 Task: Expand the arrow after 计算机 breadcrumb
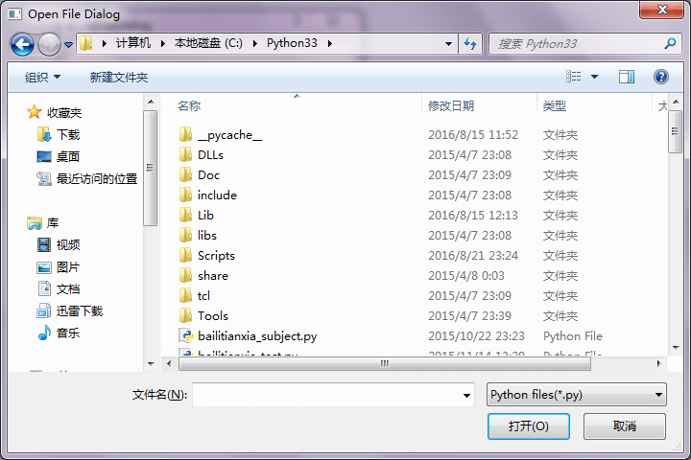click(x=162, y=43)
